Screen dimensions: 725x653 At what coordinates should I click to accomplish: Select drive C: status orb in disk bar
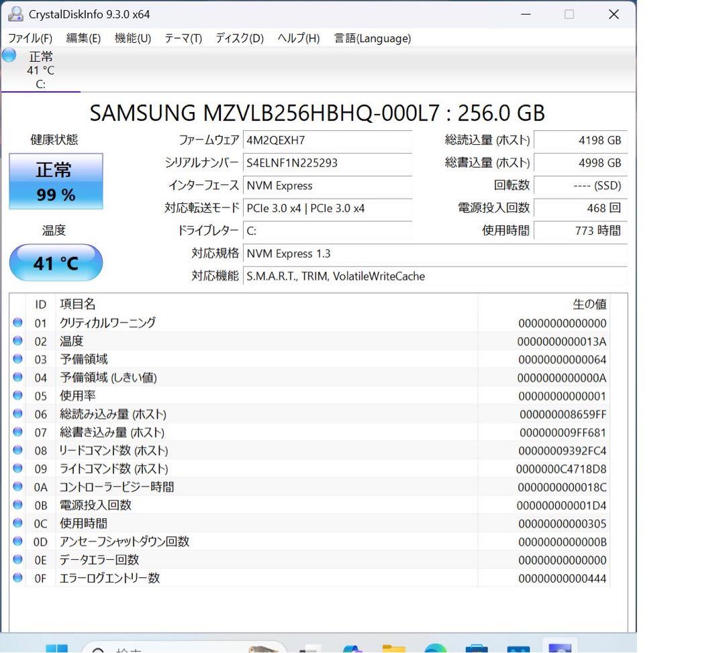(x=9, y=56)
